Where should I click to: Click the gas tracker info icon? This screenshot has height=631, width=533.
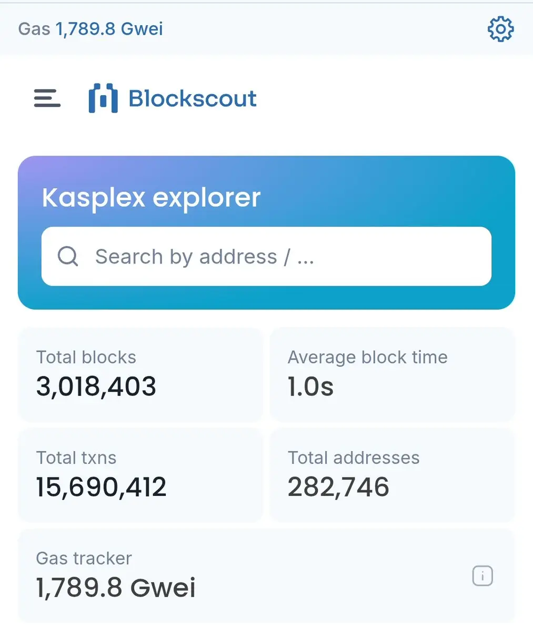[482, 576]
